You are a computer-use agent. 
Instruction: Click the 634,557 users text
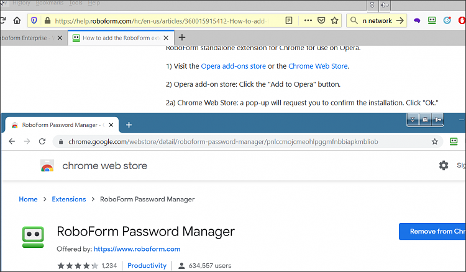point(210,265)
